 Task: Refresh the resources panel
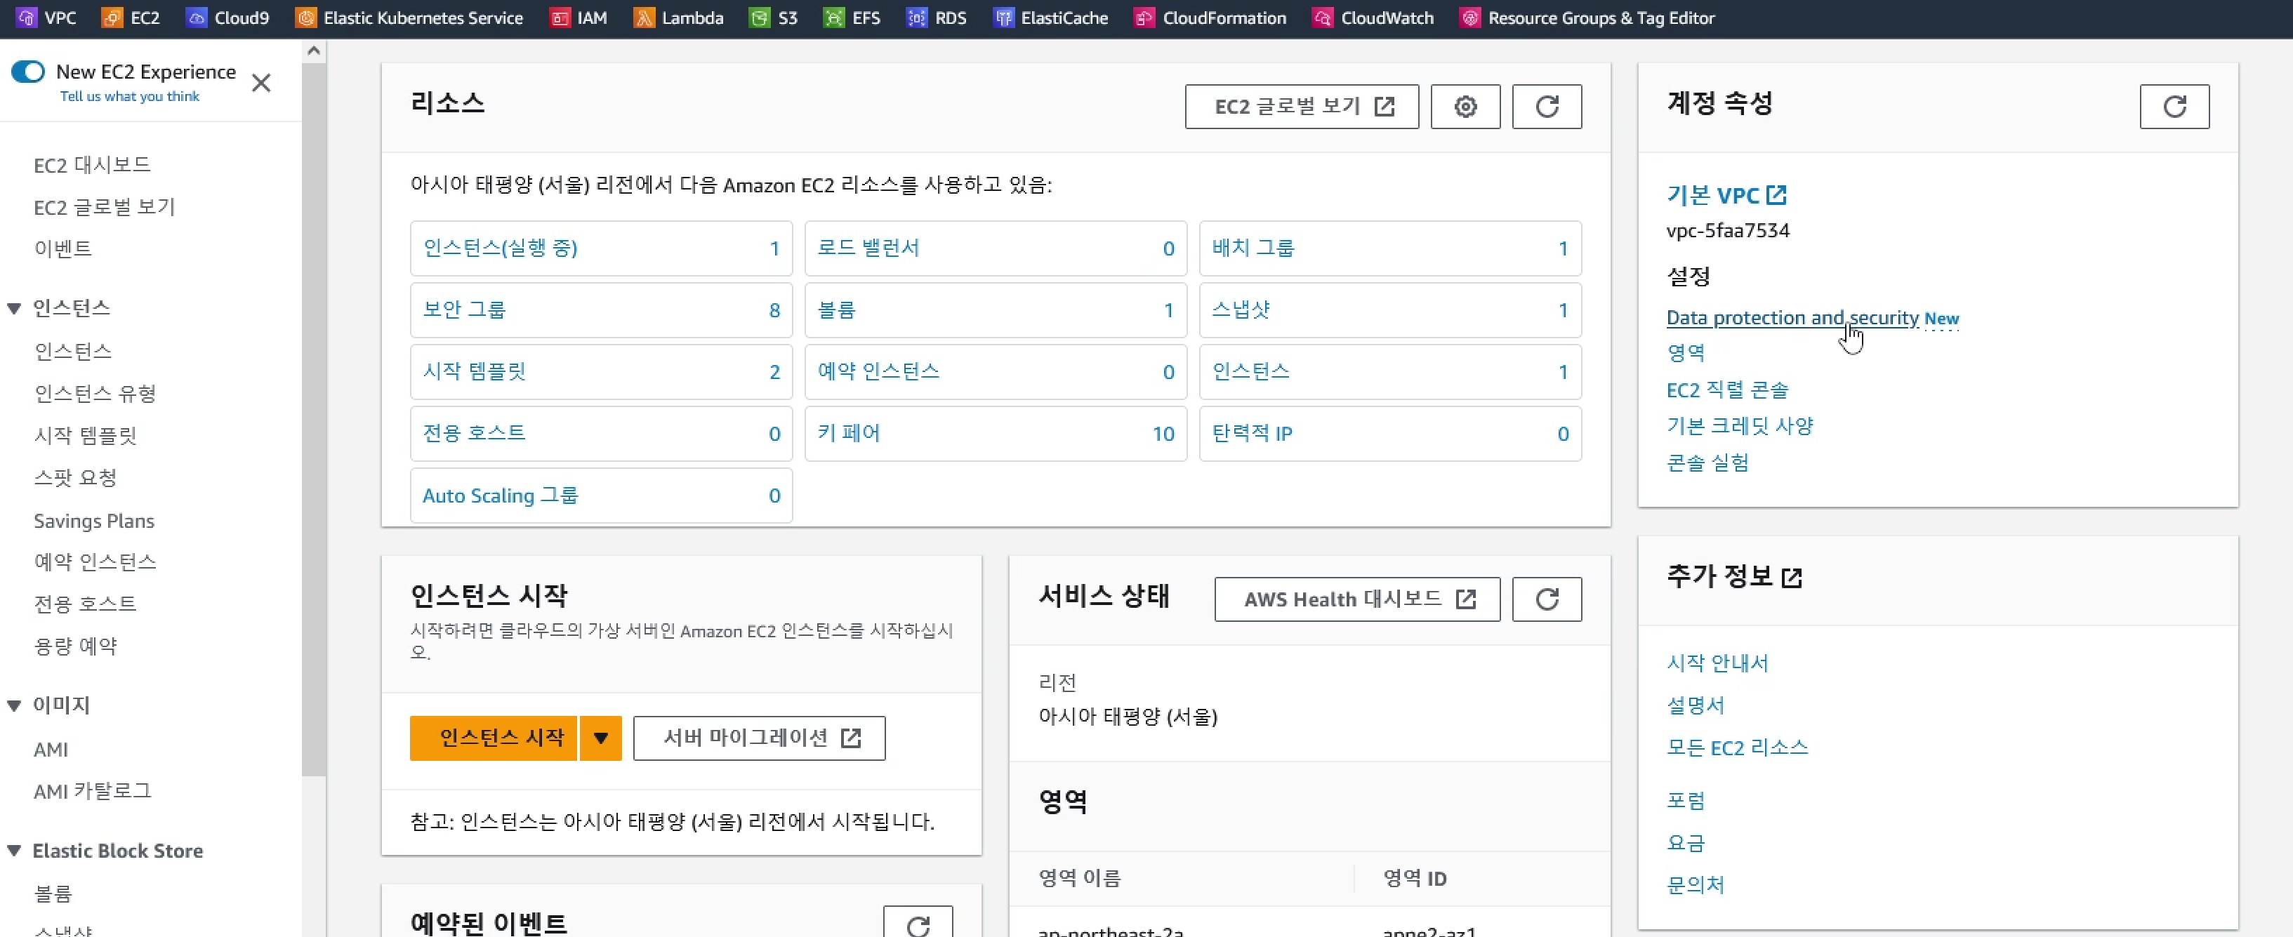tap(1546, 107)
